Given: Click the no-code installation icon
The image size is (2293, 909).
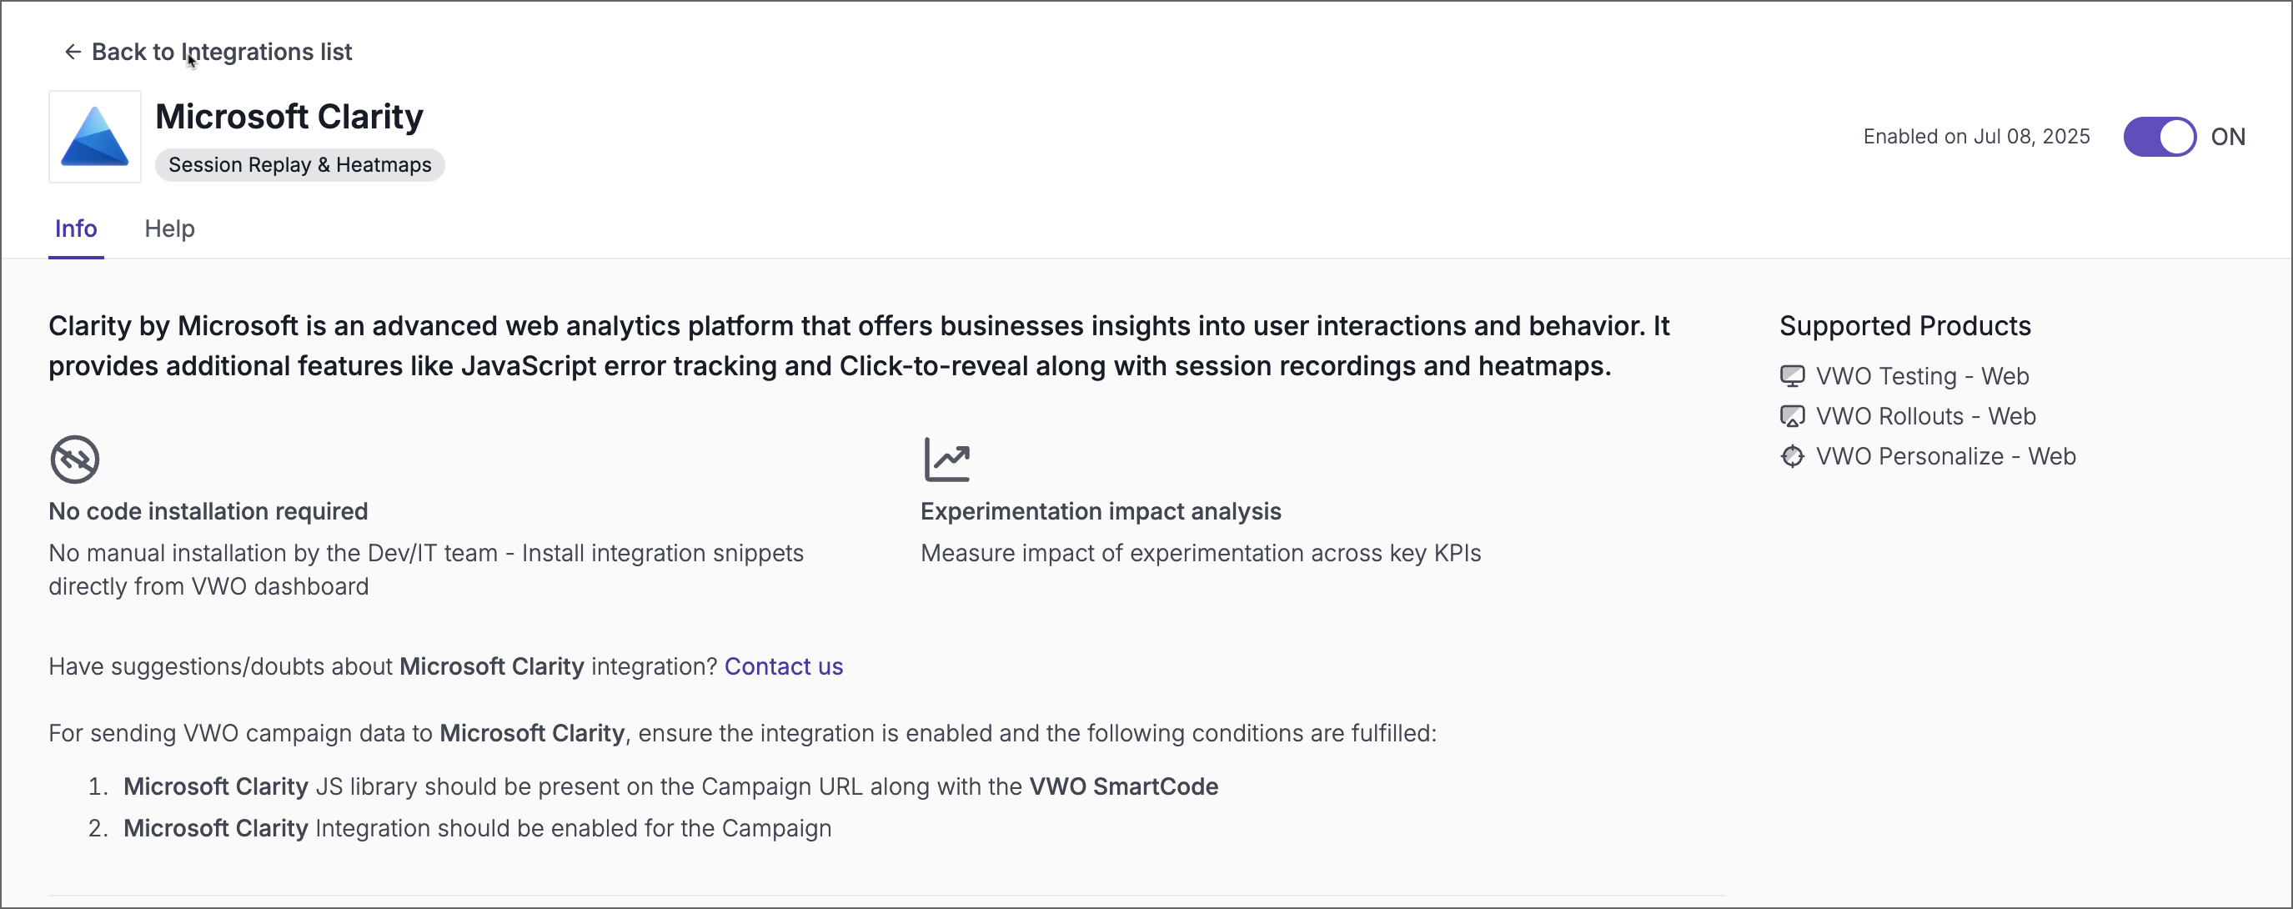Looking at the screenshot, I should 75,460.
